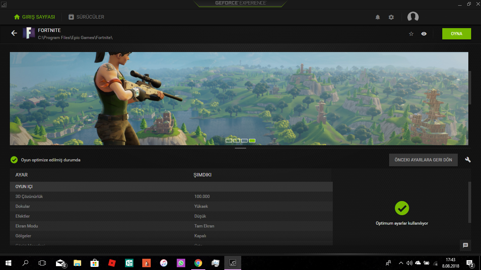Collapse the banner using the divider handle

[x=241, y=148]
